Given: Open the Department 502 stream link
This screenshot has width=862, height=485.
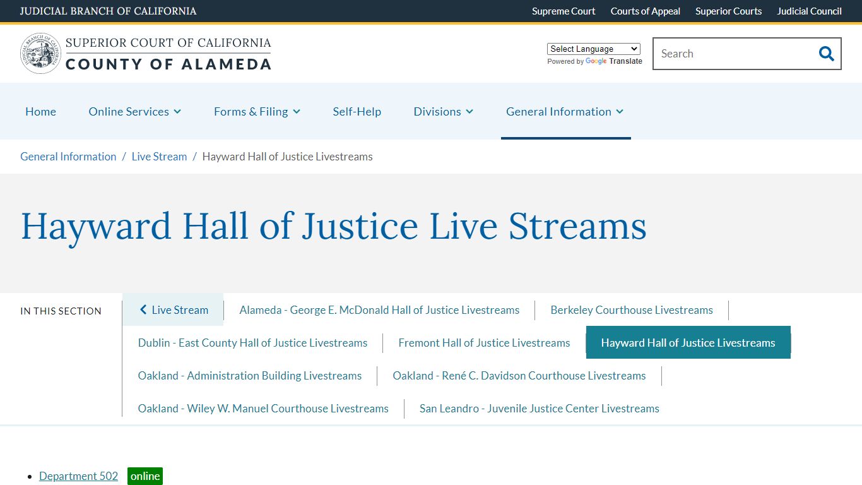Looking at the screenshot, I should [x=78, y=476].
